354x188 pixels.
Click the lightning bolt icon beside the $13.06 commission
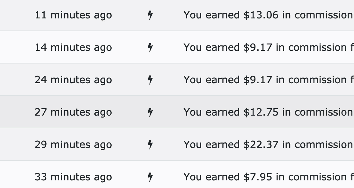coord(150,15)
